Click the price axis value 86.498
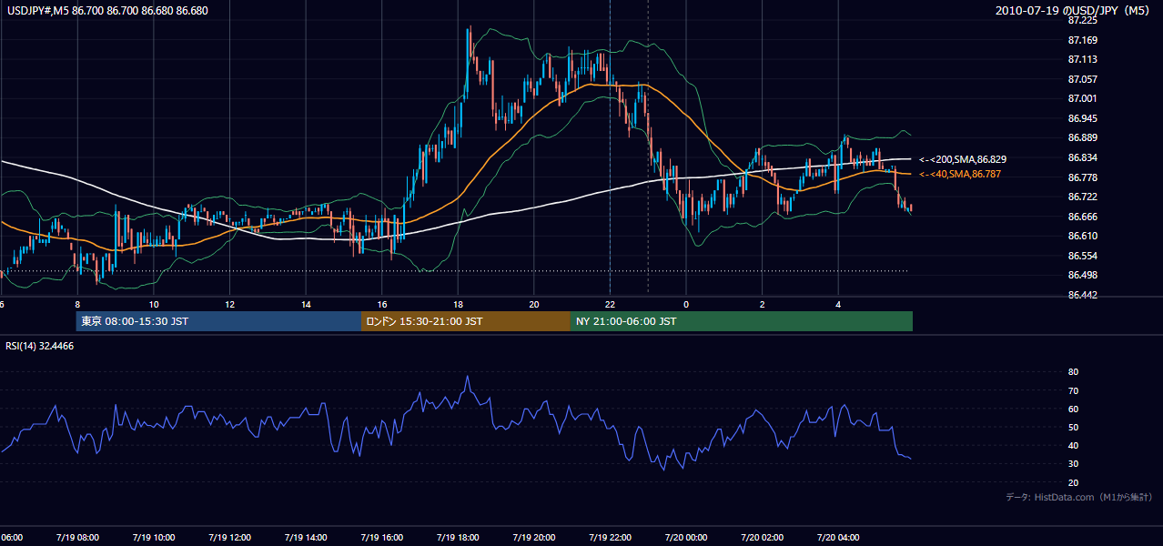Image resolution: width=1163 pixels, height=546 pixels. click(1083, 276)
